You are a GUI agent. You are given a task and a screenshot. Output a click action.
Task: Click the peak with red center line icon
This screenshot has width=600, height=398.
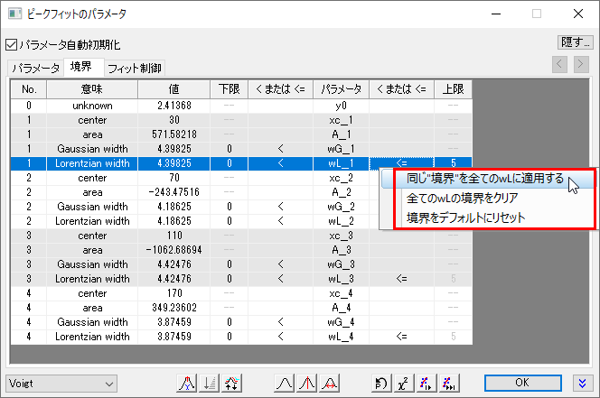click(307, 383)
